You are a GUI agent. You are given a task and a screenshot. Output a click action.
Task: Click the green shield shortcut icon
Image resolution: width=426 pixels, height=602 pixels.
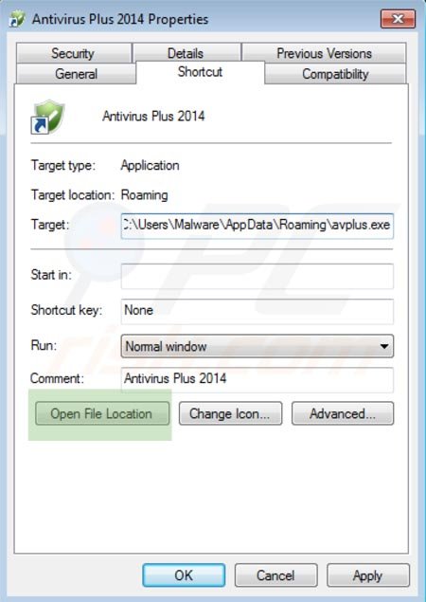(x=47, y=118)
